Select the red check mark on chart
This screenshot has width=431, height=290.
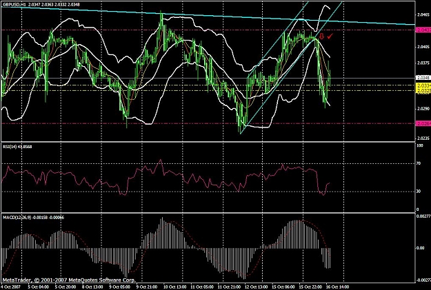pos(330,36)
